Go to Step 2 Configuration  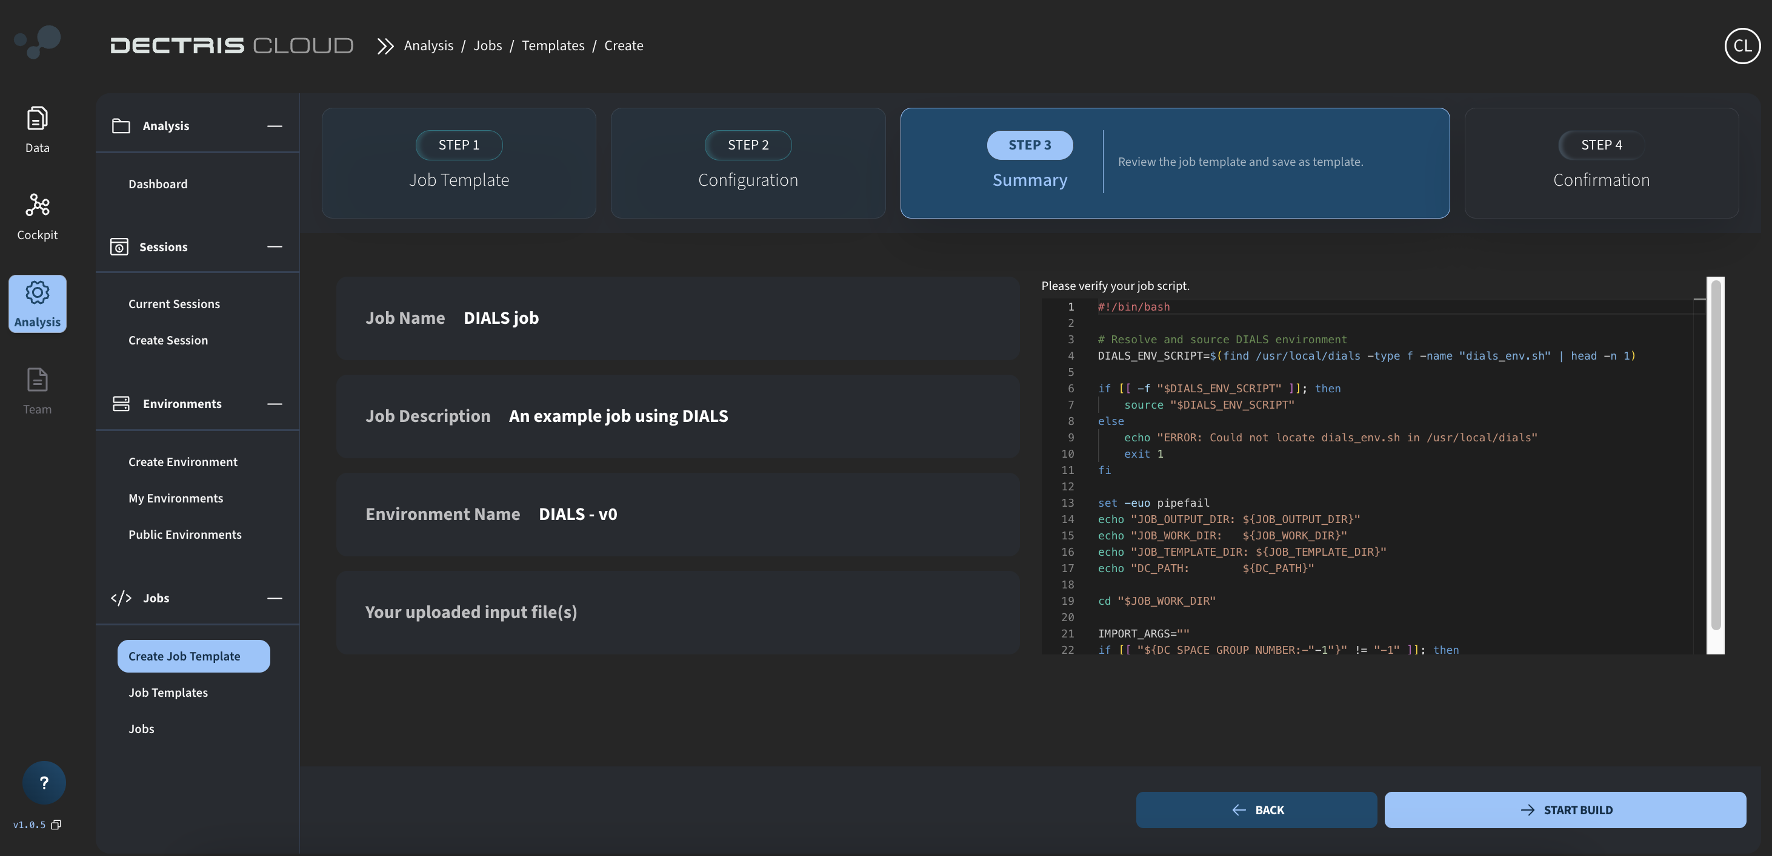(x=748, y=163)
